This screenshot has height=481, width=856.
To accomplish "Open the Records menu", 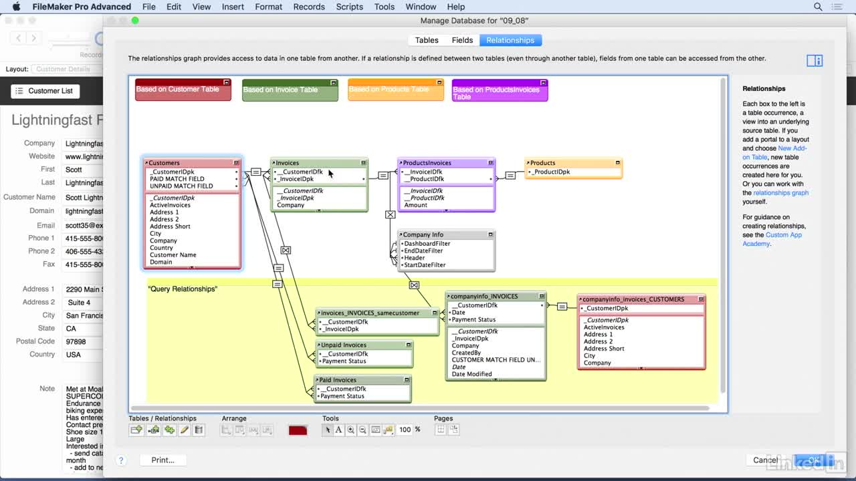I will 309,7.
